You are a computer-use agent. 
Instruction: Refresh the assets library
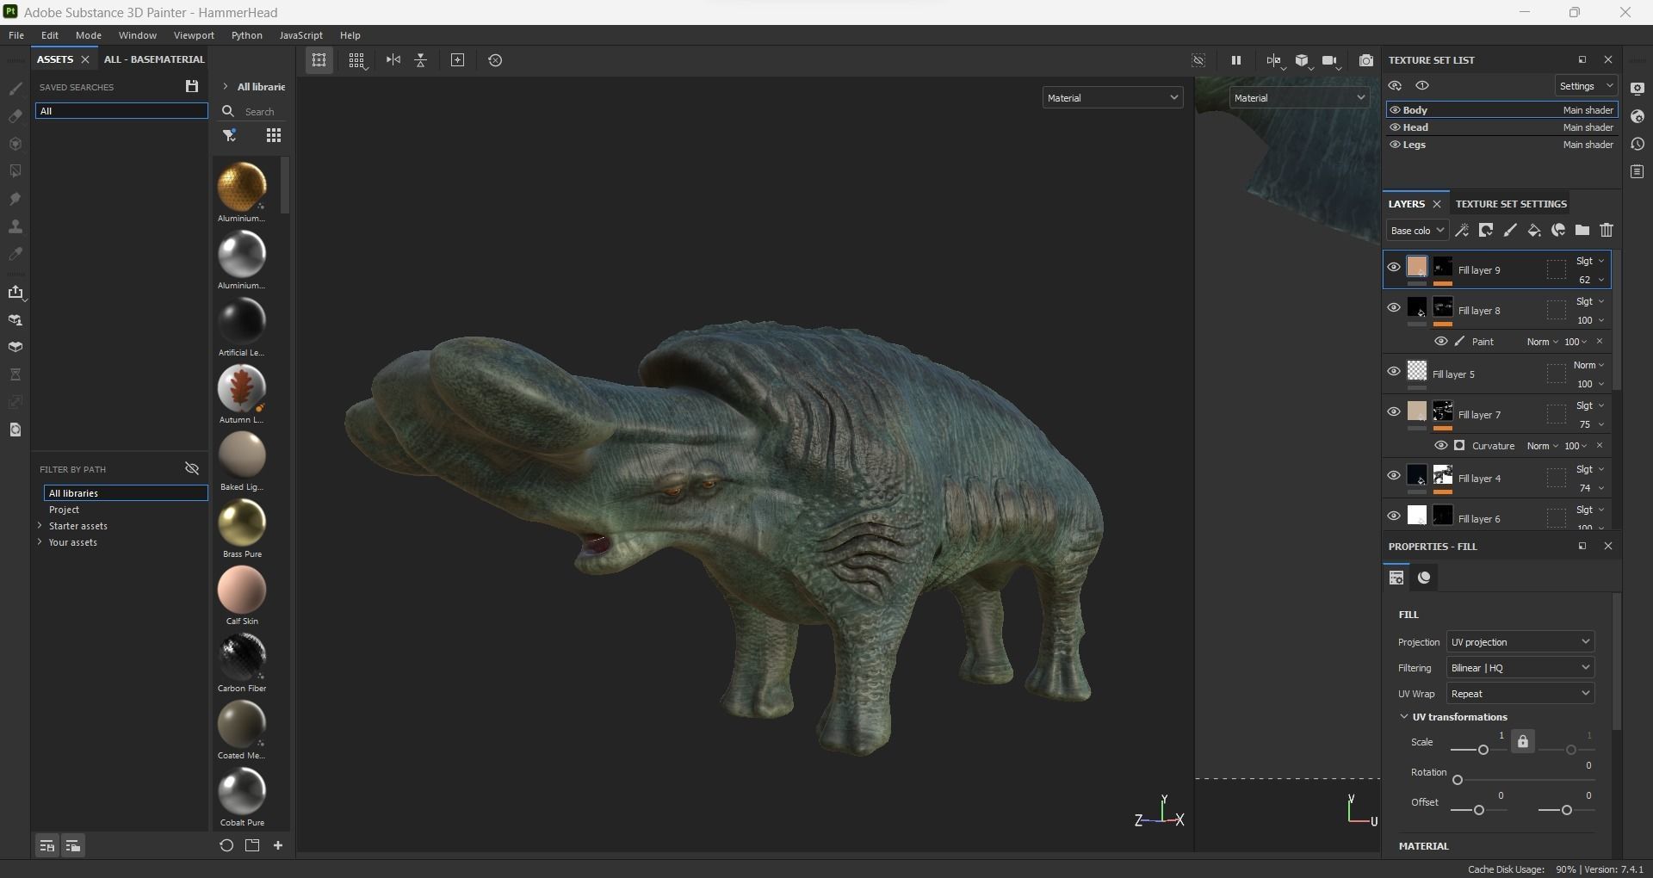click(x=226, y=845)
